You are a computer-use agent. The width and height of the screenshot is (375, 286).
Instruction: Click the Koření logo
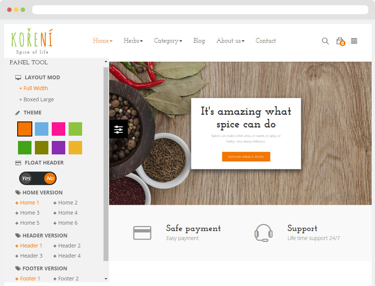point(32,41)
